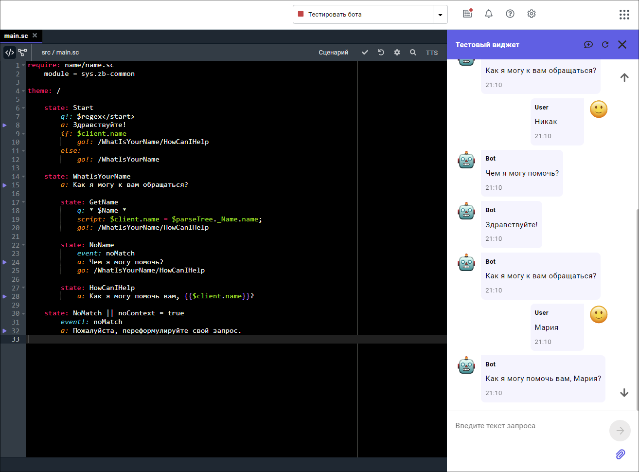Image resolution: width=639 pixels, height=472 pixels.
Task: Collapse the fold arrow at line 30
Action: [23, 313]
